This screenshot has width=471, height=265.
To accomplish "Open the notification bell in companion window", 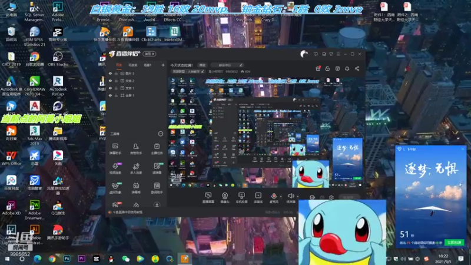I will tap(347, 68).
